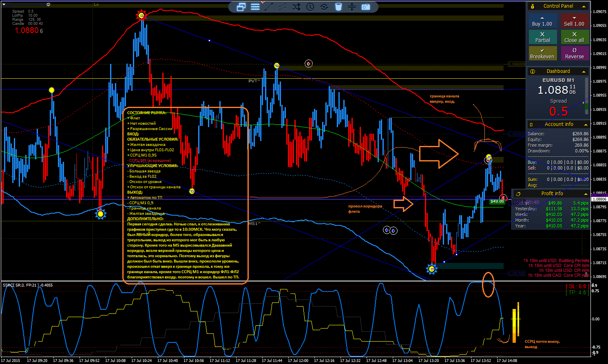Collapse the Dashboard section
This screenshot has width=608, height=364.
[x=584, y=71]
